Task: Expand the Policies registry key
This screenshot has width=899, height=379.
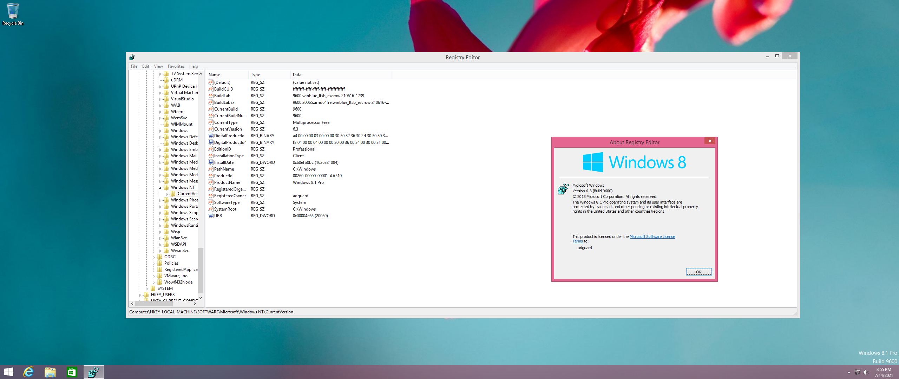Action: pyautogui.click(x=153, y=264)
